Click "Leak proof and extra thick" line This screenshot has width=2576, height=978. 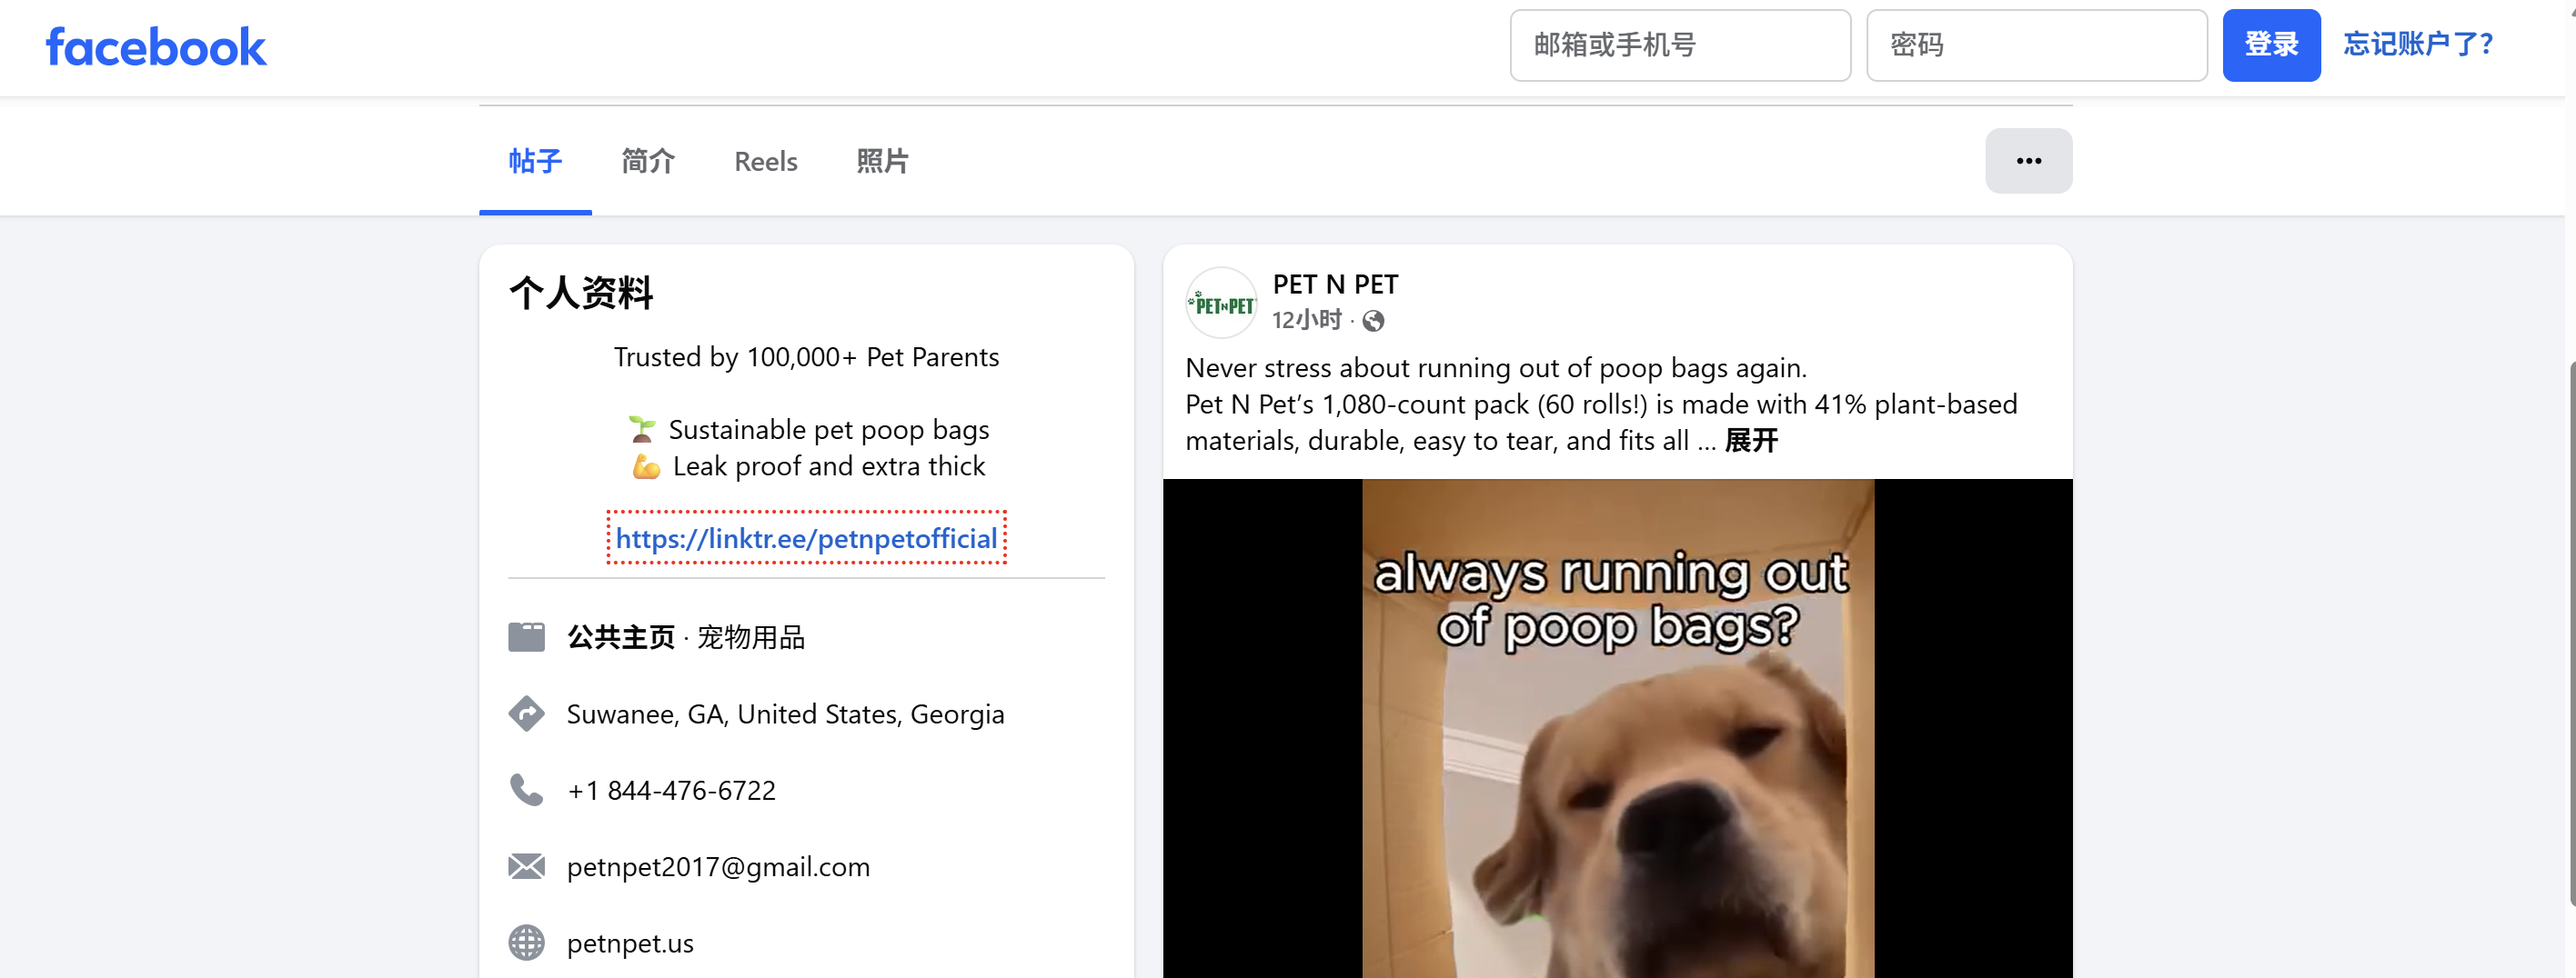pyautogui.click(x=829, y=466)
